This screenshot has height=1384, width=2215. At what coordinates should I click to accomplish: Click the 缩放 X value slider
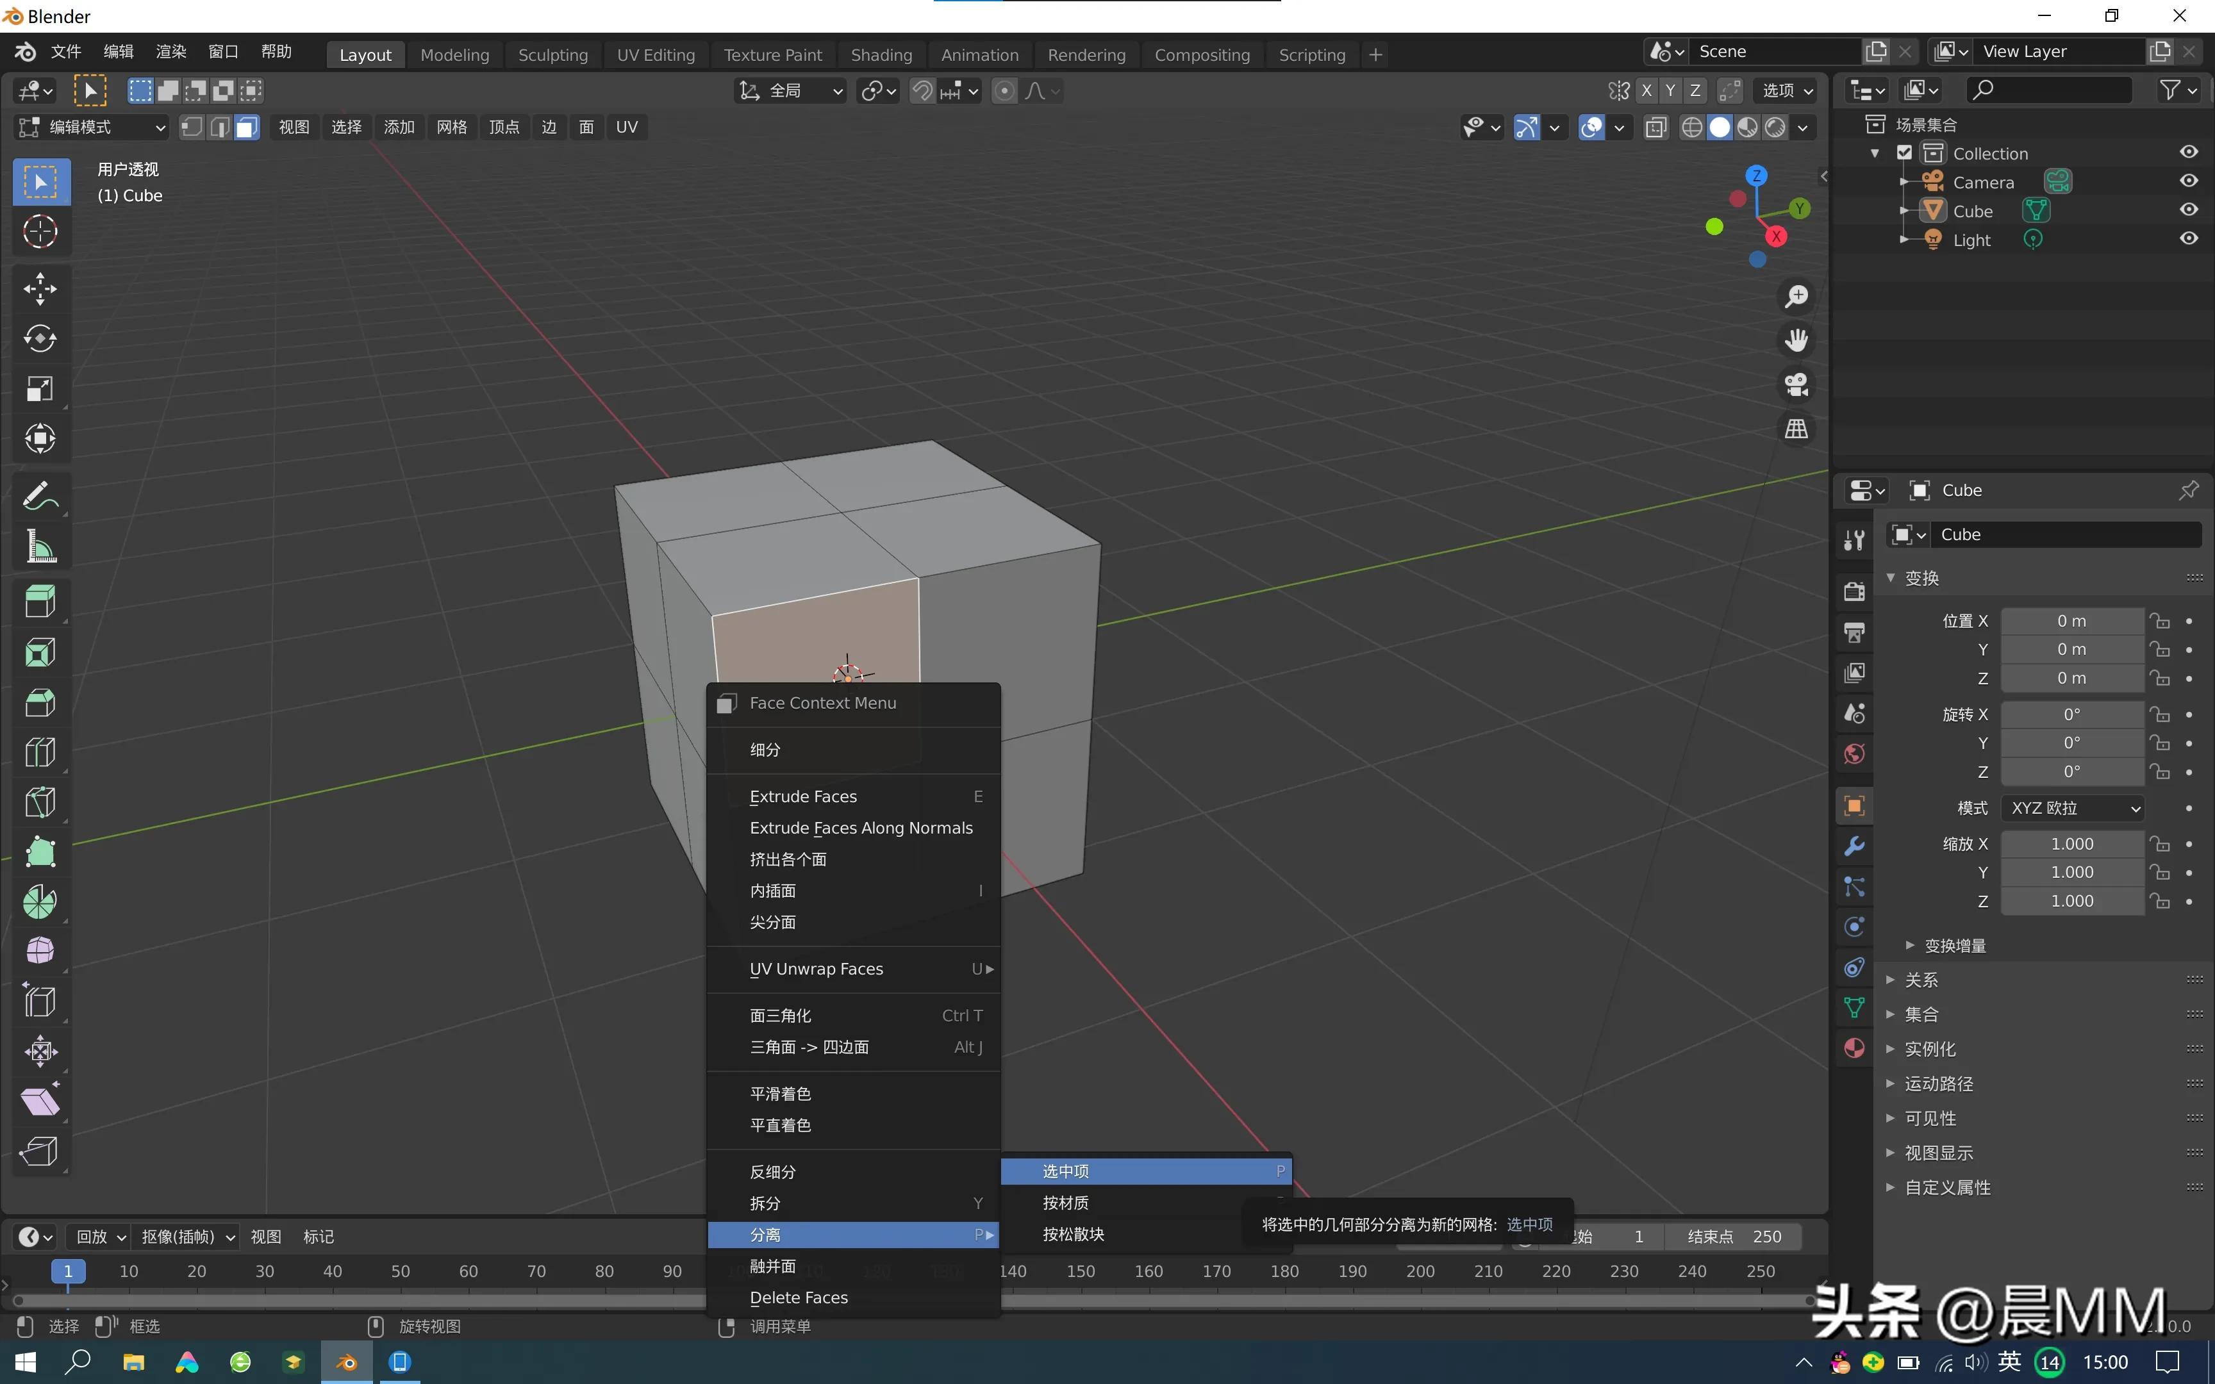click(x=2071, y=843)
